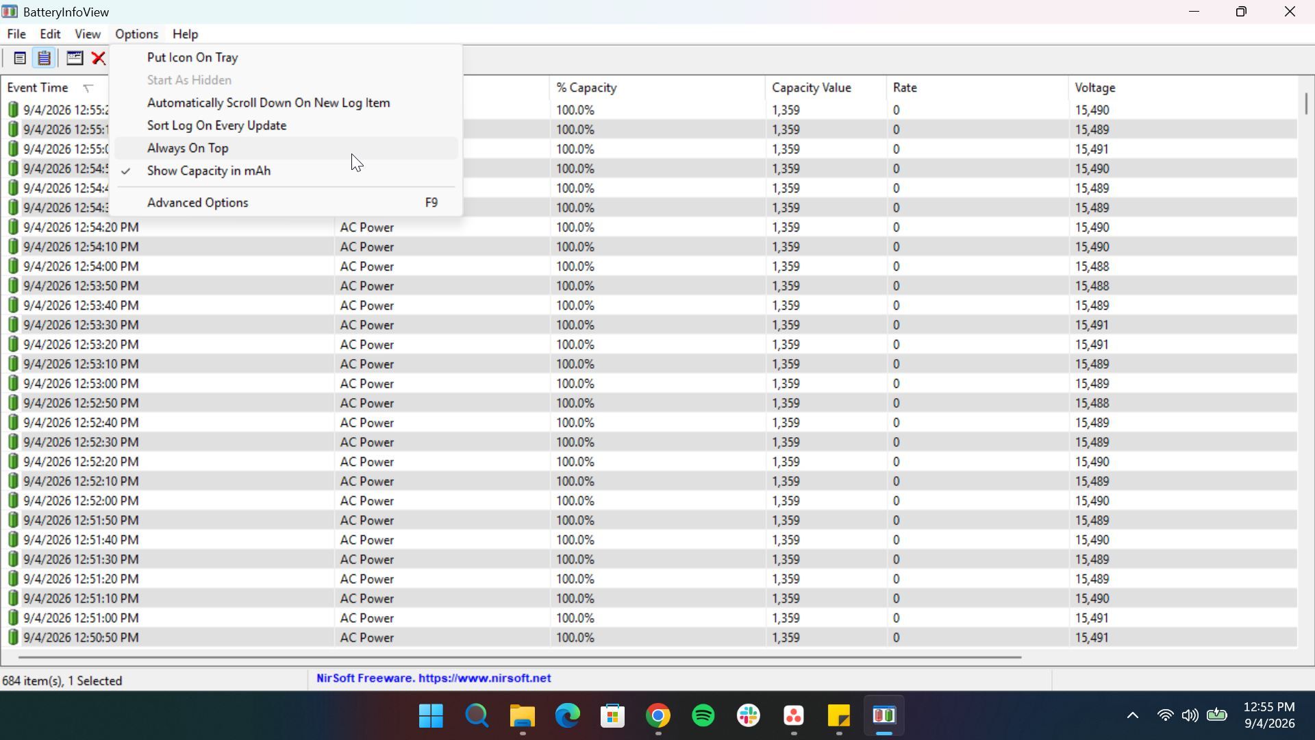Open Advanced Options F9 menu entry
Screen dimensions: 1315x740
pos(286,203)
